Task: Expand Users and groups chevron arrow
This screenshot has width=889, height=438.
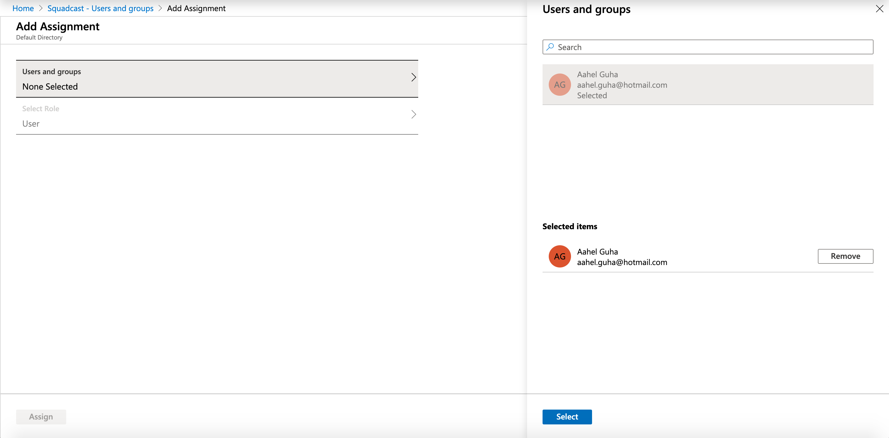Action: [414, 77]
